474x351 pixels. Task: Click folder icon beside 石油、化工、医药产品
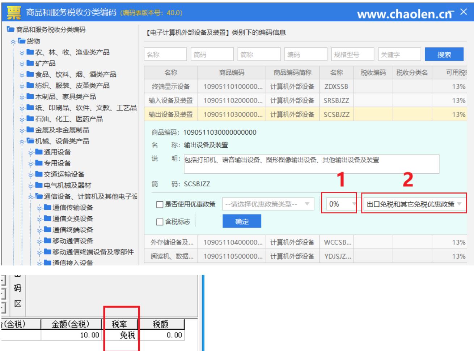click(30, 119)
